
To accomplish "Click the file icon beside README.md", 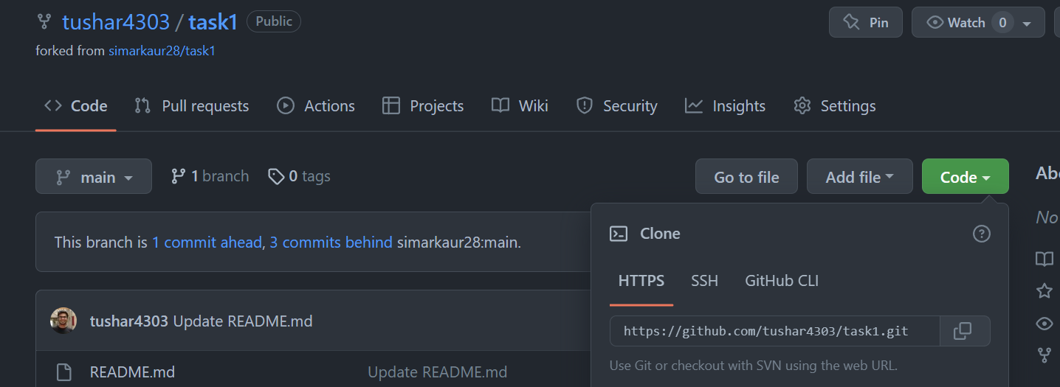I will (x=64, y=372).
